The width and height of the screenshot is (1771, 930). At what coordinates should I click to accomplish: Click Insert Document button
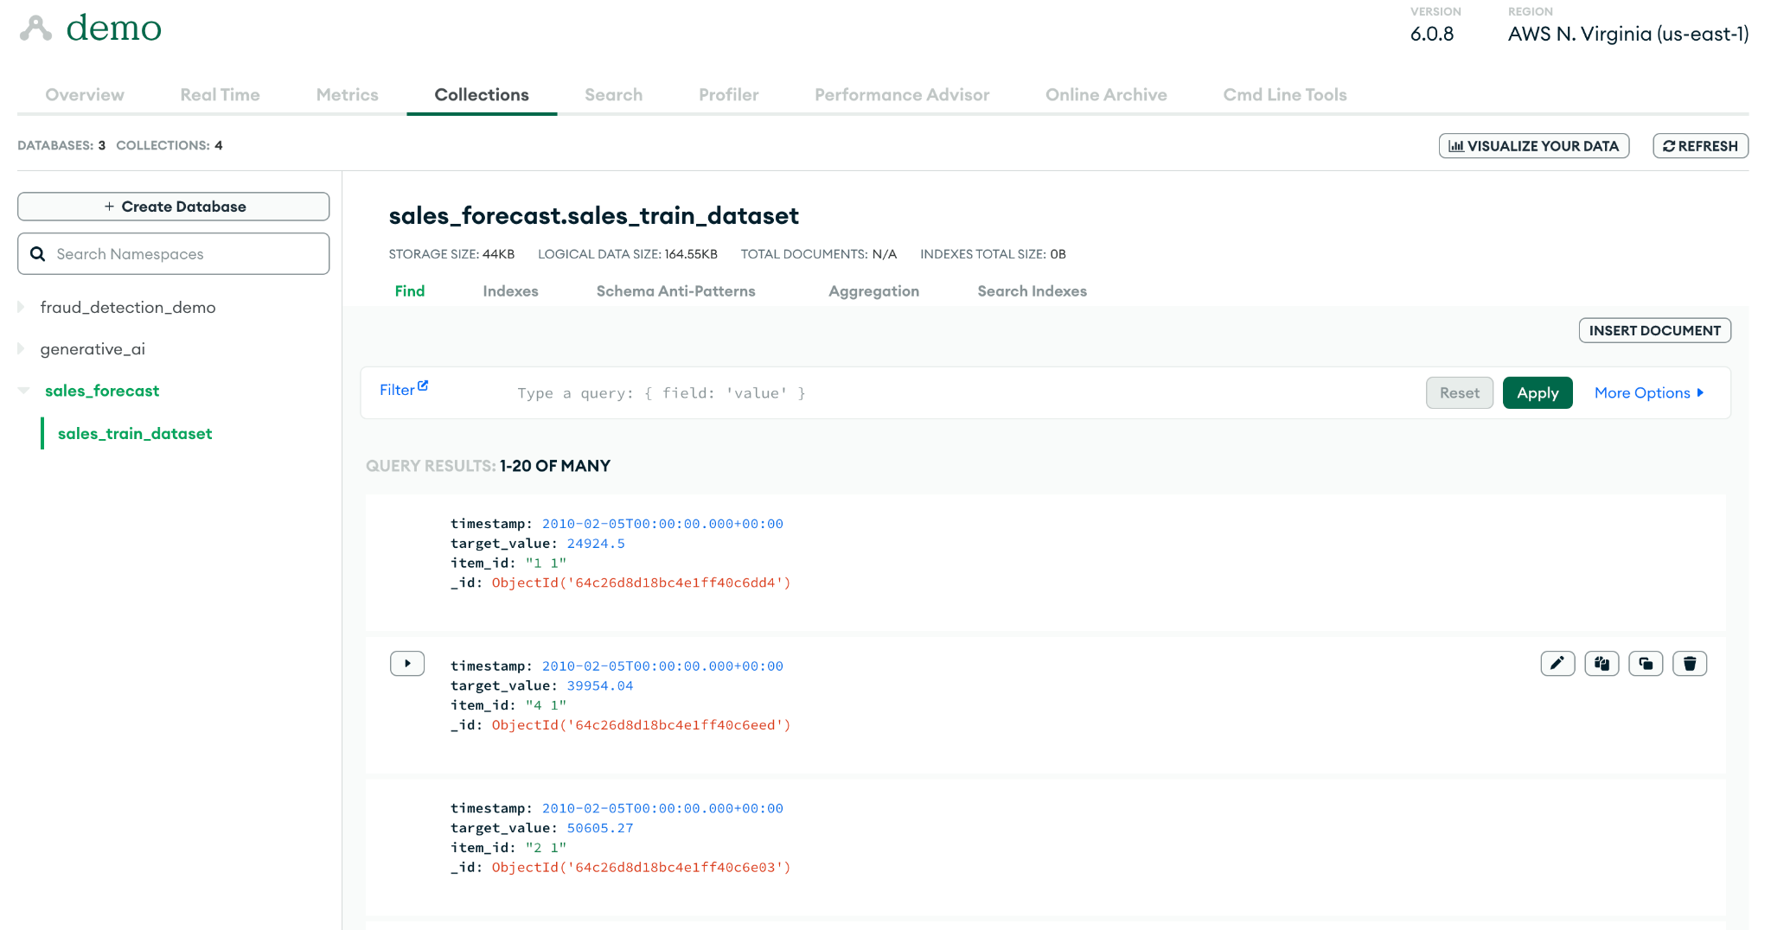tap(1654, 330)
